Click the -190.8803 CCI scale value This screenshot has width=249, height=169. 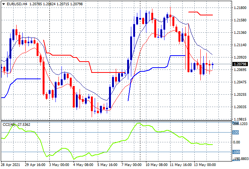(x=241, y=158)
